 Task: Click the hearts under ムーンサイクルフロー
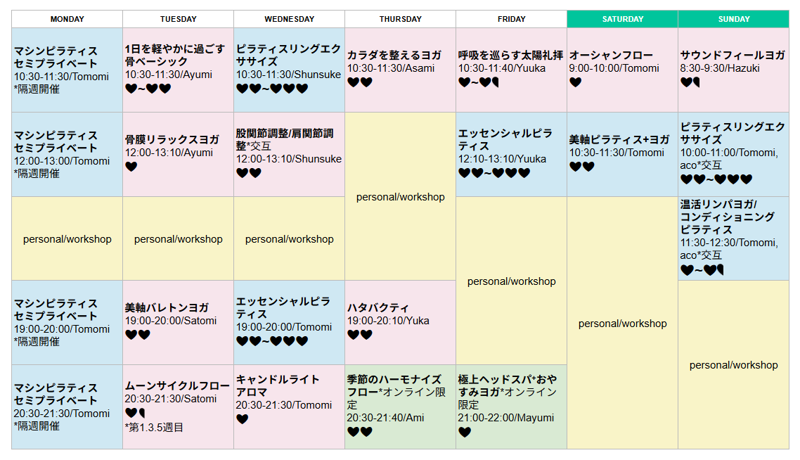[x=135, y=413]
